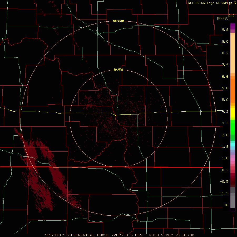This screenshot has height=237, width=237.
Task: Click the 9.0 value on the color scale
Action: 225,41
